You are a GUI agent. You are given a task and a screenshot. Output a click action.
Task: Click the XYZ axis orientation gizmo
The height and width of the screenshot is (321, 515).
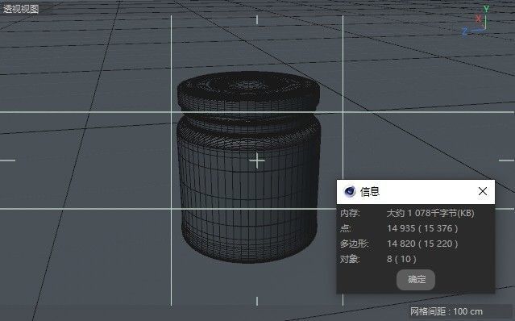coord(476,21)
